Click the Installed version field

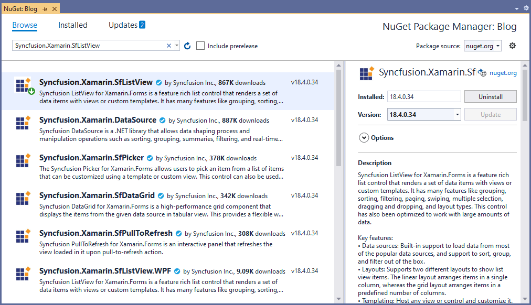tap(424, 97)
